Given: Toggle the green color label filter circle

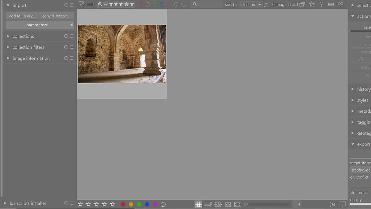Looking at the screenshot, I should [155, 4].
